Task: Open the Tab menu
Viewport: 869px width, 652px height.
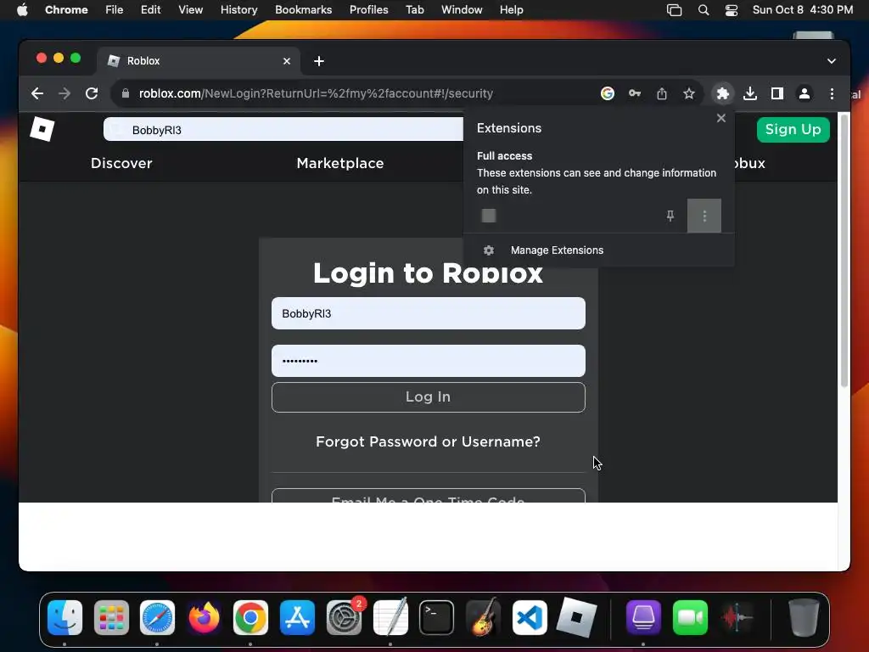Action: pos(414,9)
